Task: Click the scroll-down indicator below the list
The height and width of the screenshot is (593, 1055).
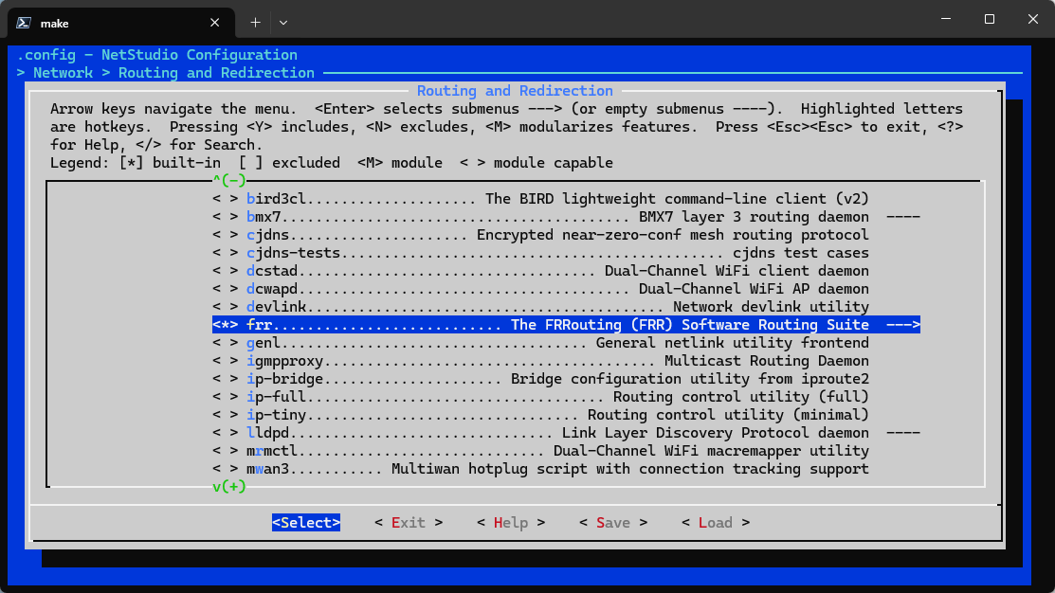Action: coord(228,487)
